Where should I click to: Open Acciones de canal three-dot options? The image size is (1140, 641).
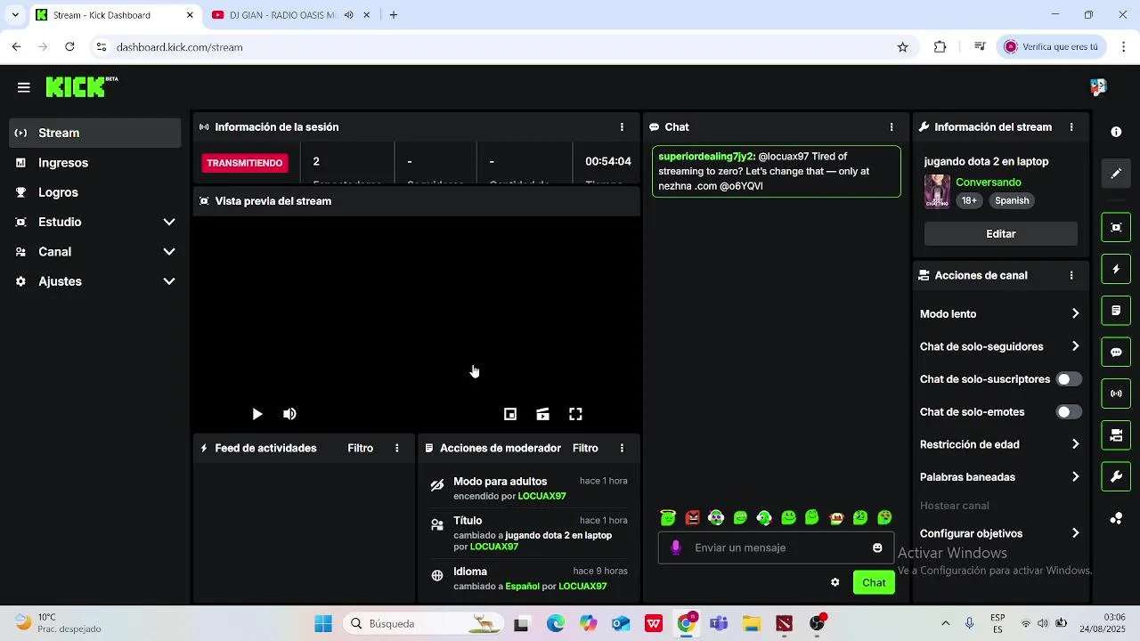pyautogui.click(x=1071, y=276)
